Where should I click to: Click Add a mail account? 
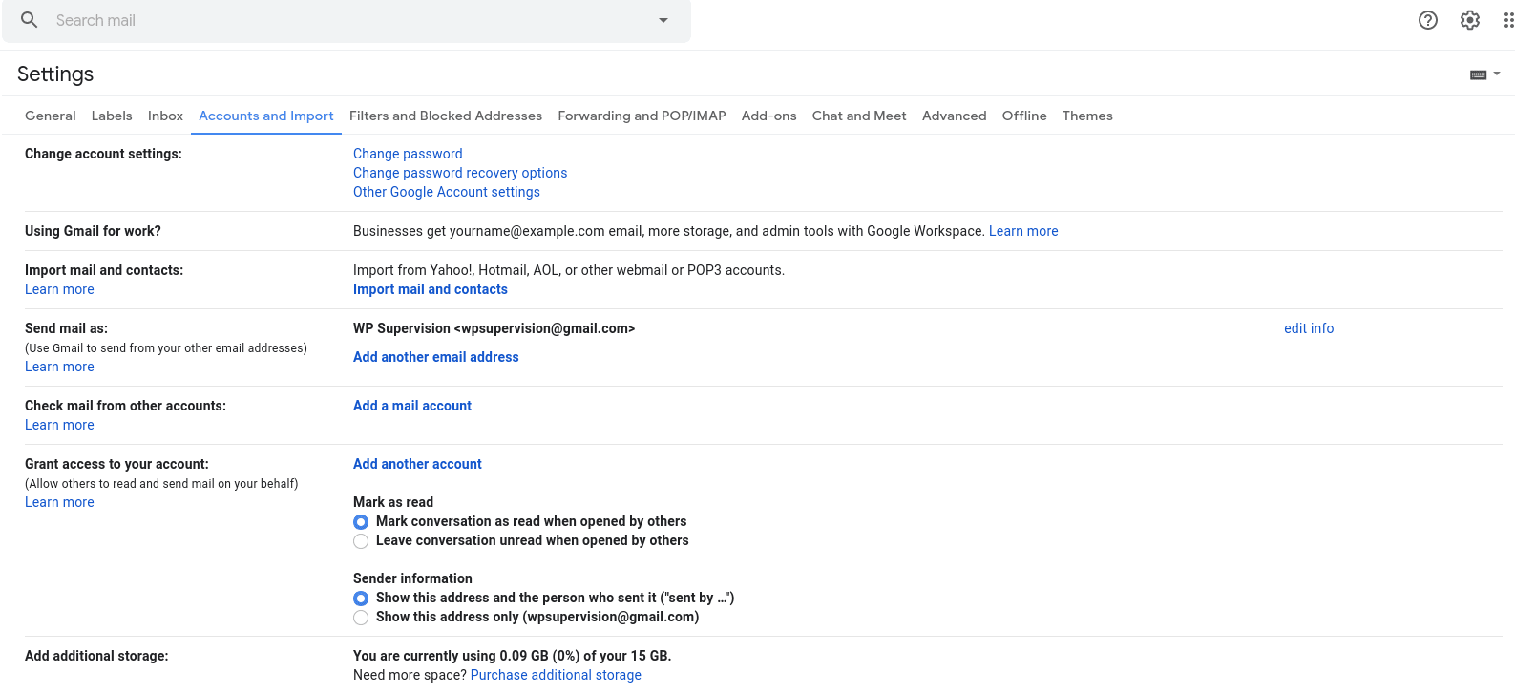[x=412, y=406]
